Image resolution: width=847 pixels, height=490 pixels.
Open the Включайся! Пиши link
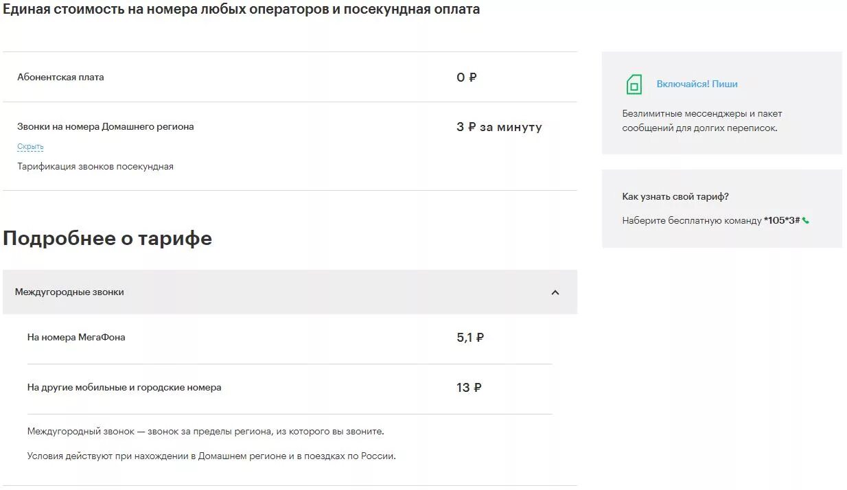(697, 84)
